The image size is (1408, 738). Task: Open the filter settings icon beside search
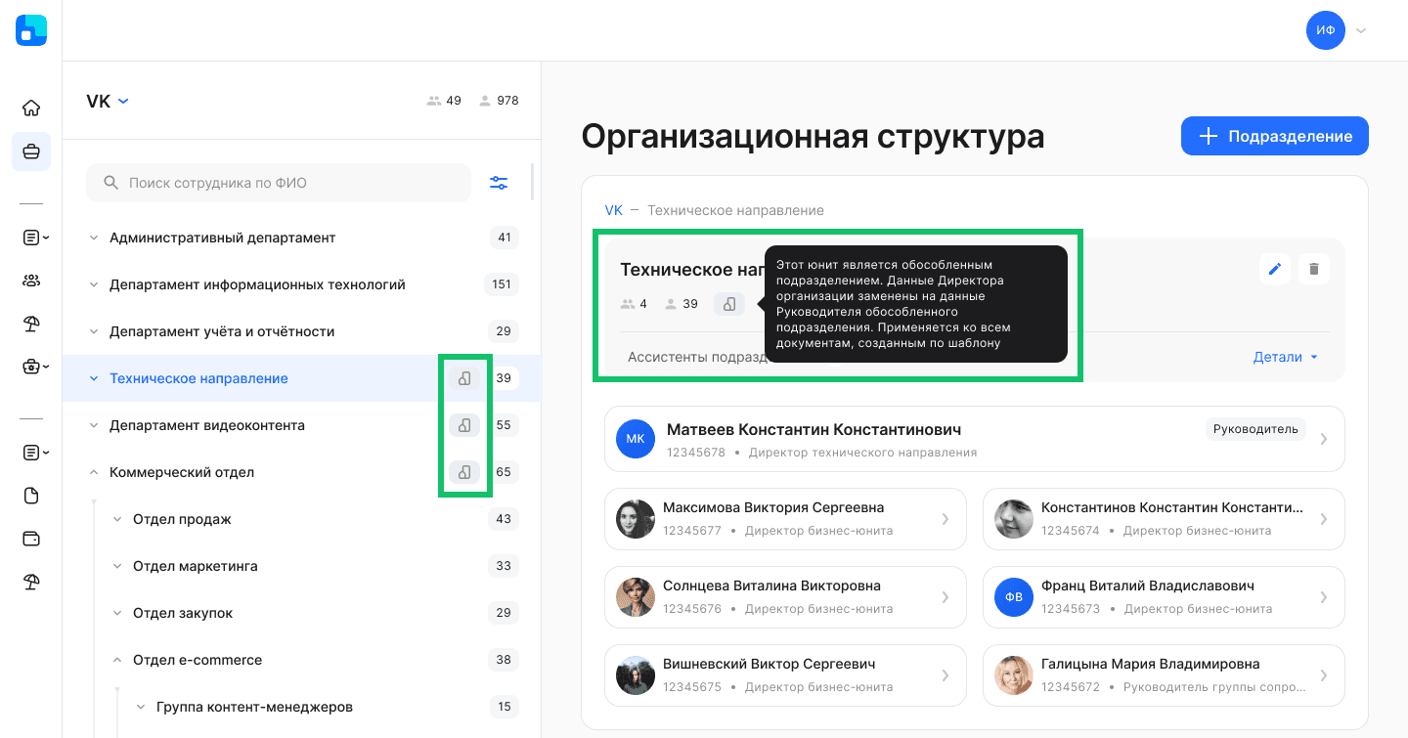(x=499, y=183)
